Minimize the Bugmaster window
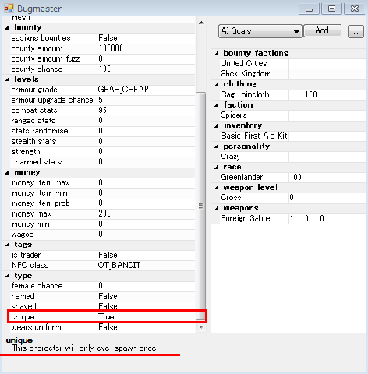Image resolution: width=368 pixels, height=374 pixels. tap(310, 9)
